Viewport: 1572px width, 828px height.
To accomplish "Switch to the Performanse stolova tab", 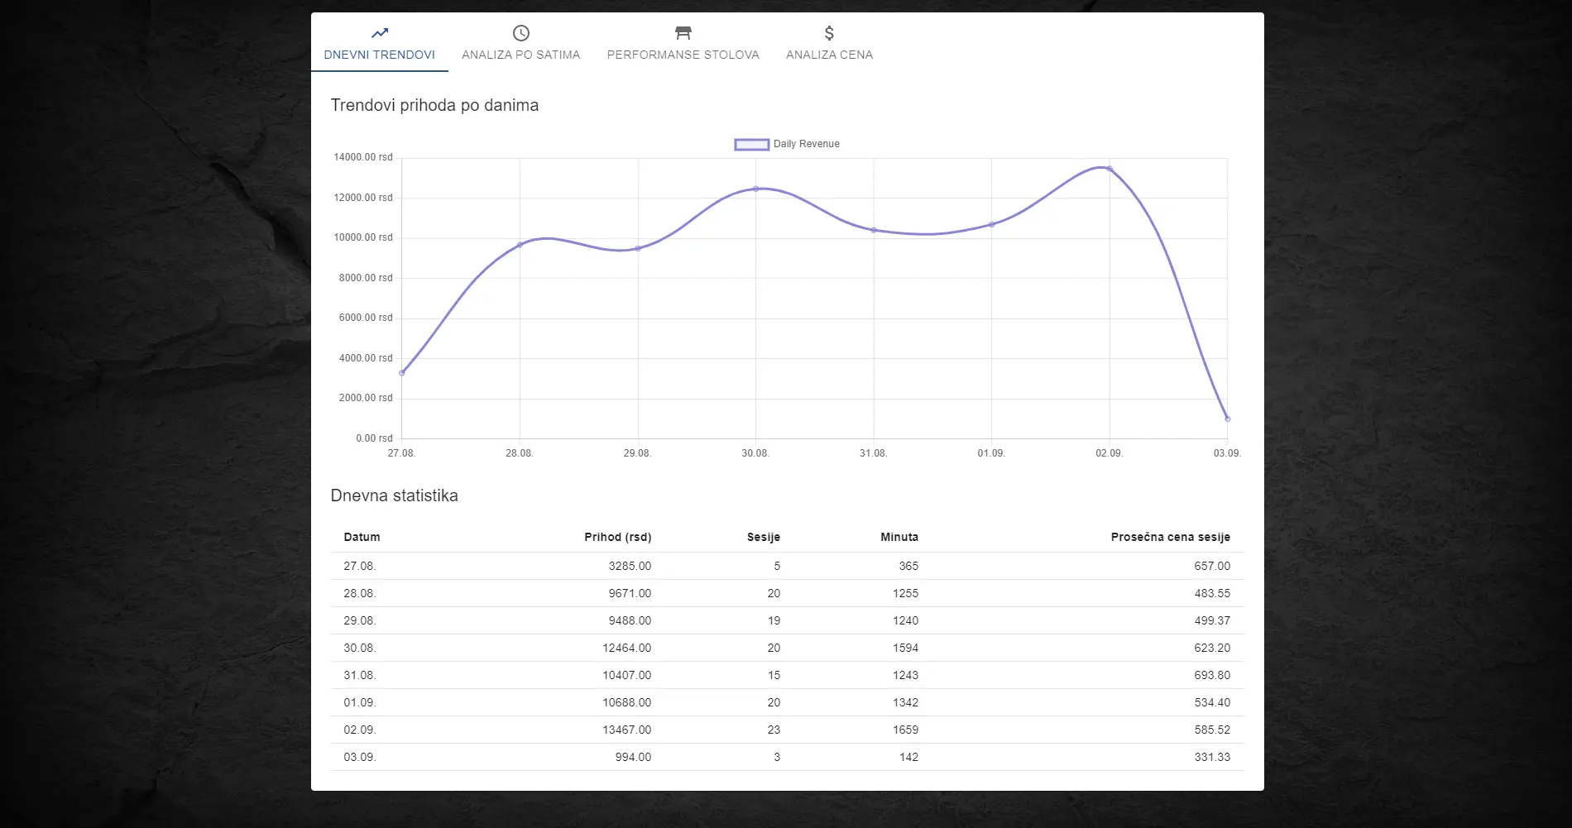I will 683,55.
